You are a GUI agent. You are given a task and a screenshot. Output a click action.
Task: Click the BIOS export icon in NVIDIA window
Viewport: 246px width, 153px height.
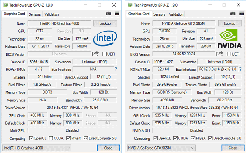[x=220, y=54]
